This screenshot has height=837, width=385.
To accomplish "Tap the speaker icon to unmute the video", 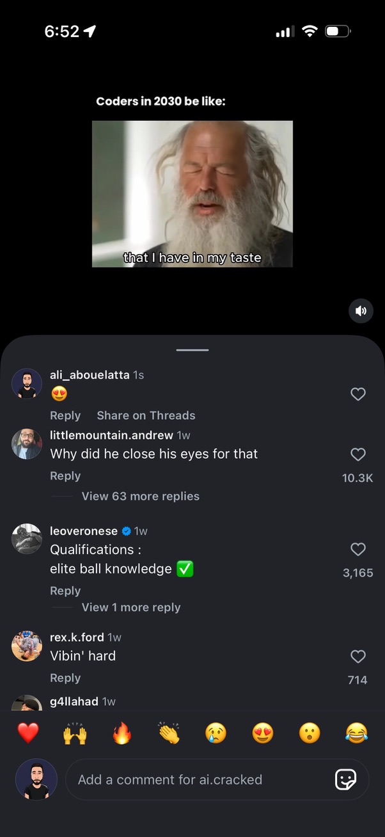I will point(361,310).
